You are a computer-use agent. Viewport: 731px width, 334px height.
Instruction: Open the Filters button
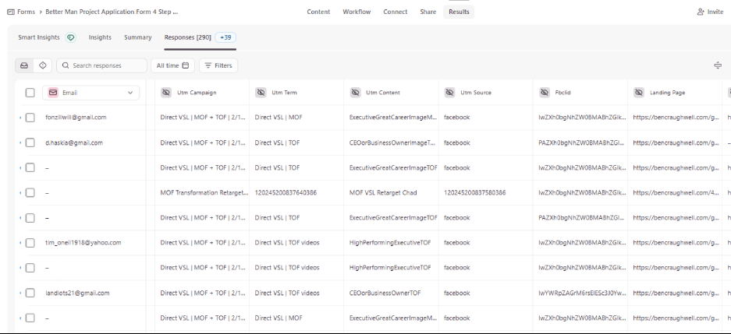tap(218, 65)
